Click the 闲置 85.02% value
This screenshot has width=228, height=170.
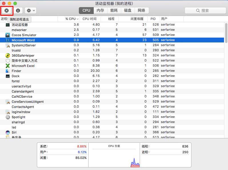(81, 158)
